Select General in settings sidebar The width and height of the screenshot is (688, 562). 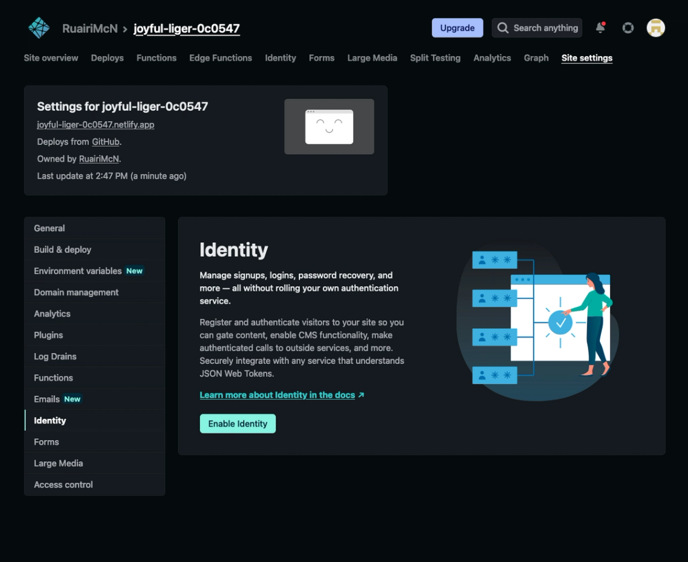click(x=95, y=228)
